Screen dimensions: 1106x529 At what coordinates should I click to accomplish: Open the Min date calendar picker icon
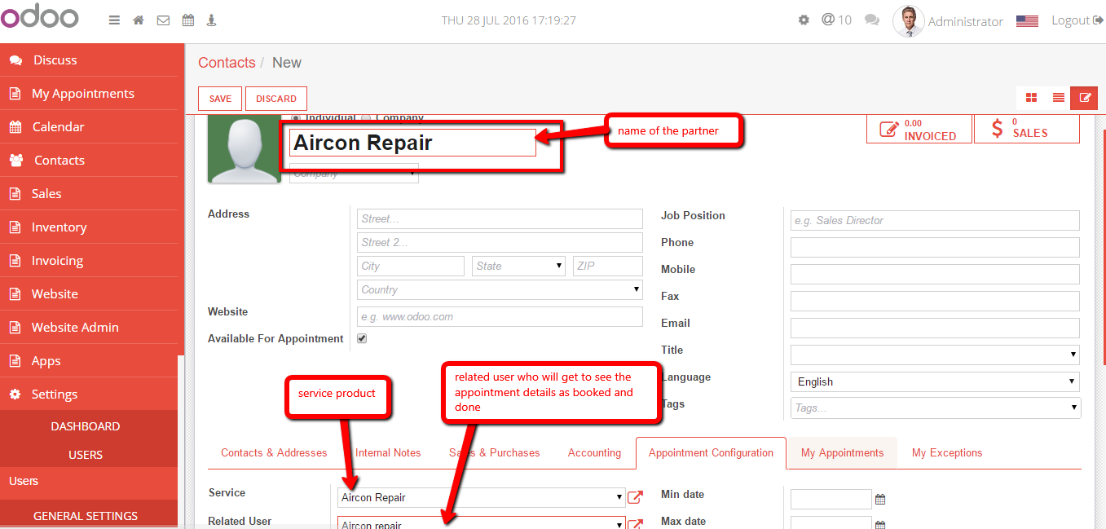(x=880, y=499)
